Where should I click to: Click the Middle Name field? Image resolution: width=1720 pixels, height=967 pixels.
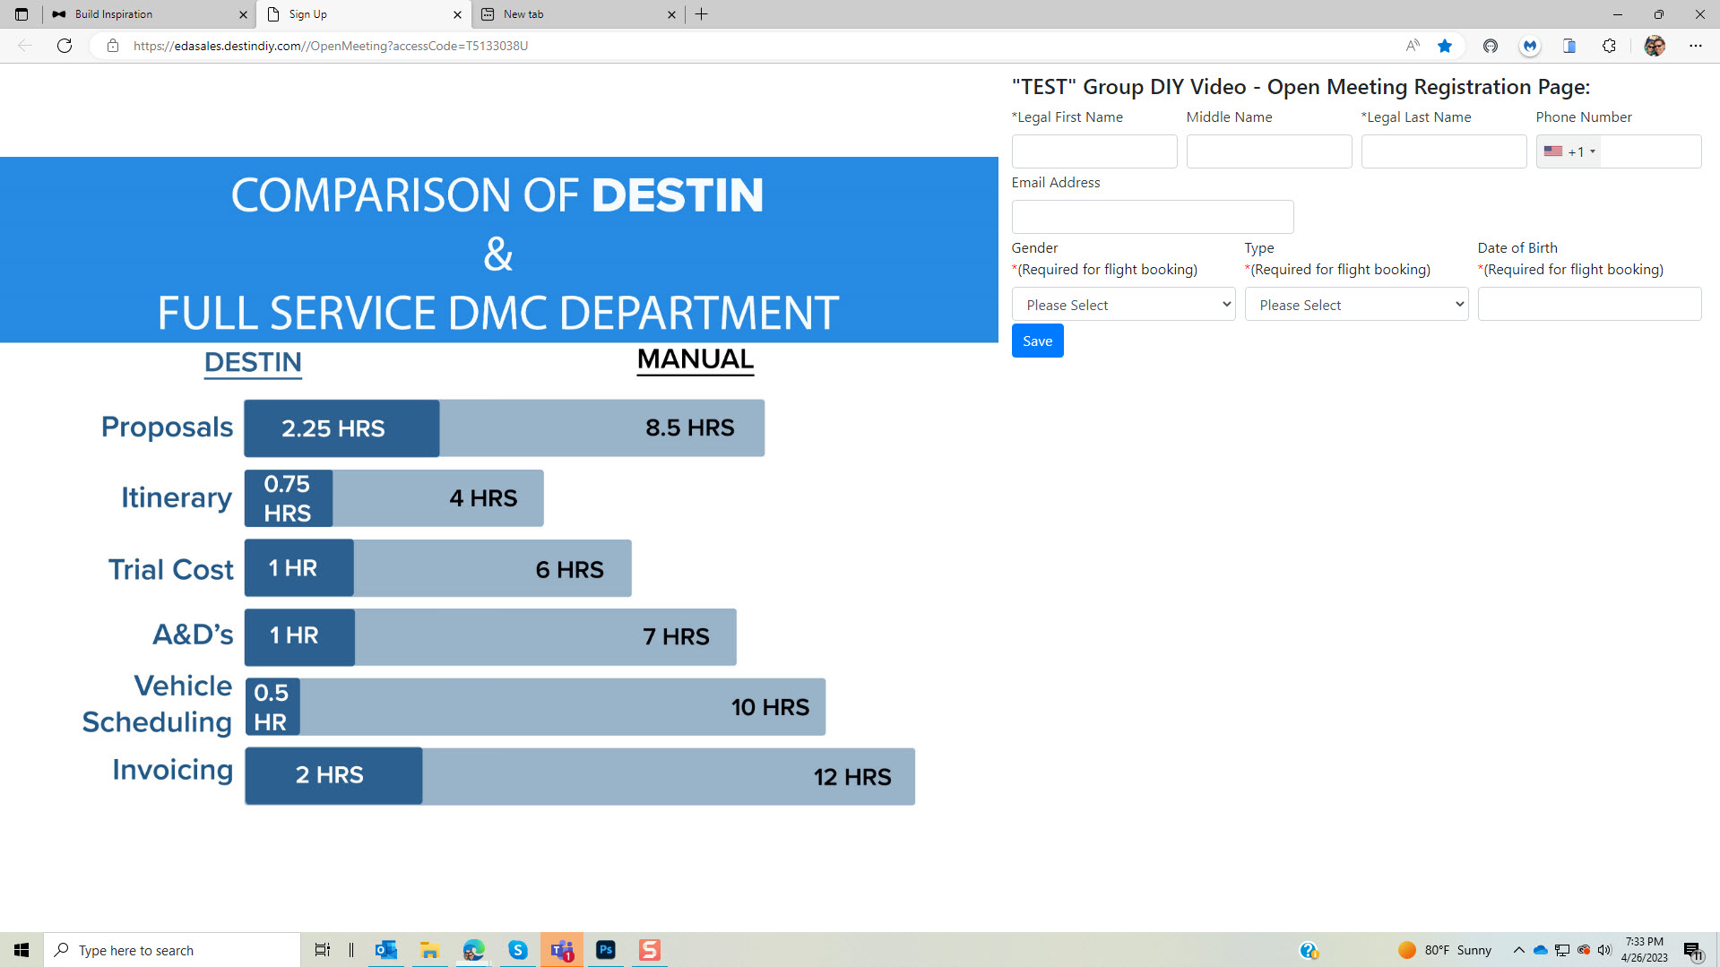click(1269, 151)
